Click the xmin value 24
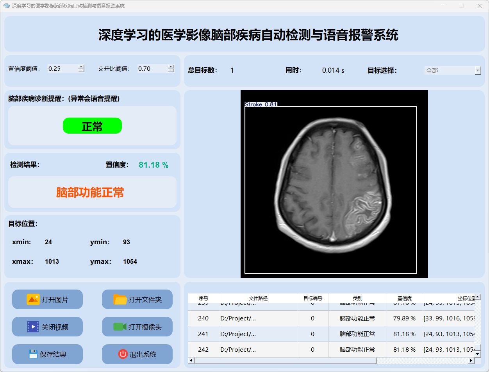 point(48,242)
